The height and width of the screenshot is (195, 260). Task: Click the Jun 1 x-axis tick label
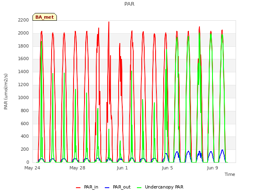(122, 168)
